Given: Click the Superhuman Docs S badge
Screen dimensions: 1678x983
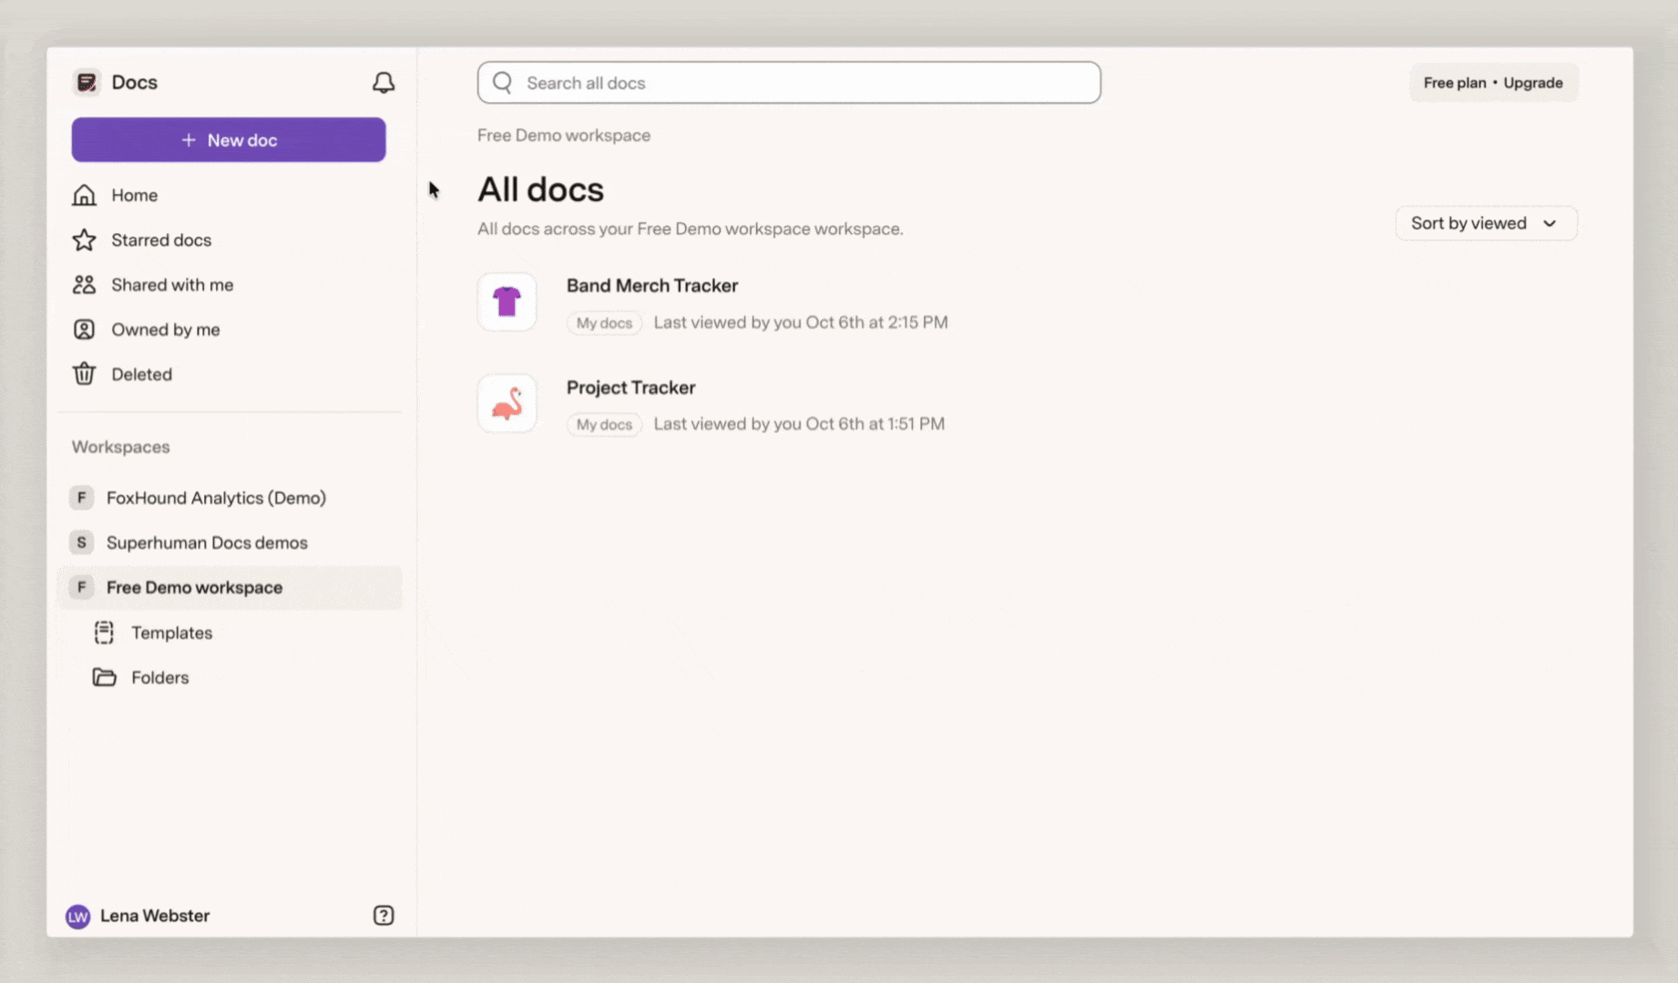Looking at the screenshot, I should [x=81, y=542].
